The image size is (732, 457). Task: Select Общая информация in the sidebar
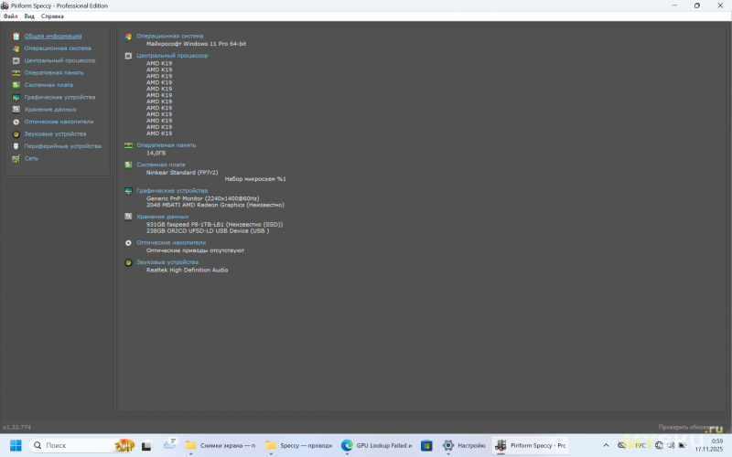coord(52,36)
